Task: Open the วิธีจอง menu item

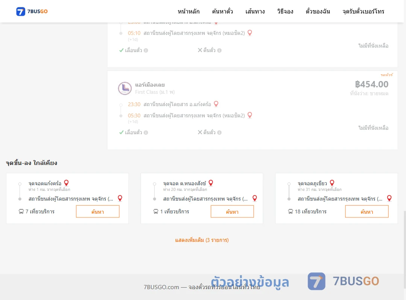Action: coord(285,11)
